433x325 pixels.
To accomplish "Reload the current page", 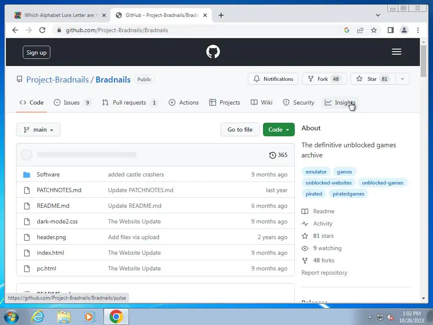I will tap(42, 30).
